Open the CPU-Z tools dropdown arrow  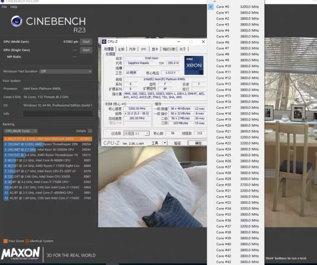pos(165,143)
